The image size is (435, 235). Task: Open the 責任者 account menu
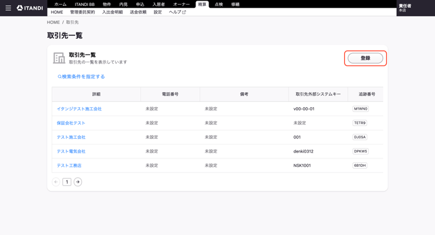(x=405, y=8)
